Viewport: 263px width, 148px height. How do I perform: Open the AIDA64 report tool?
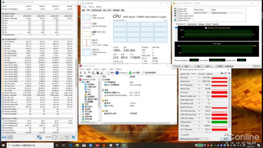tap(110, 73)
